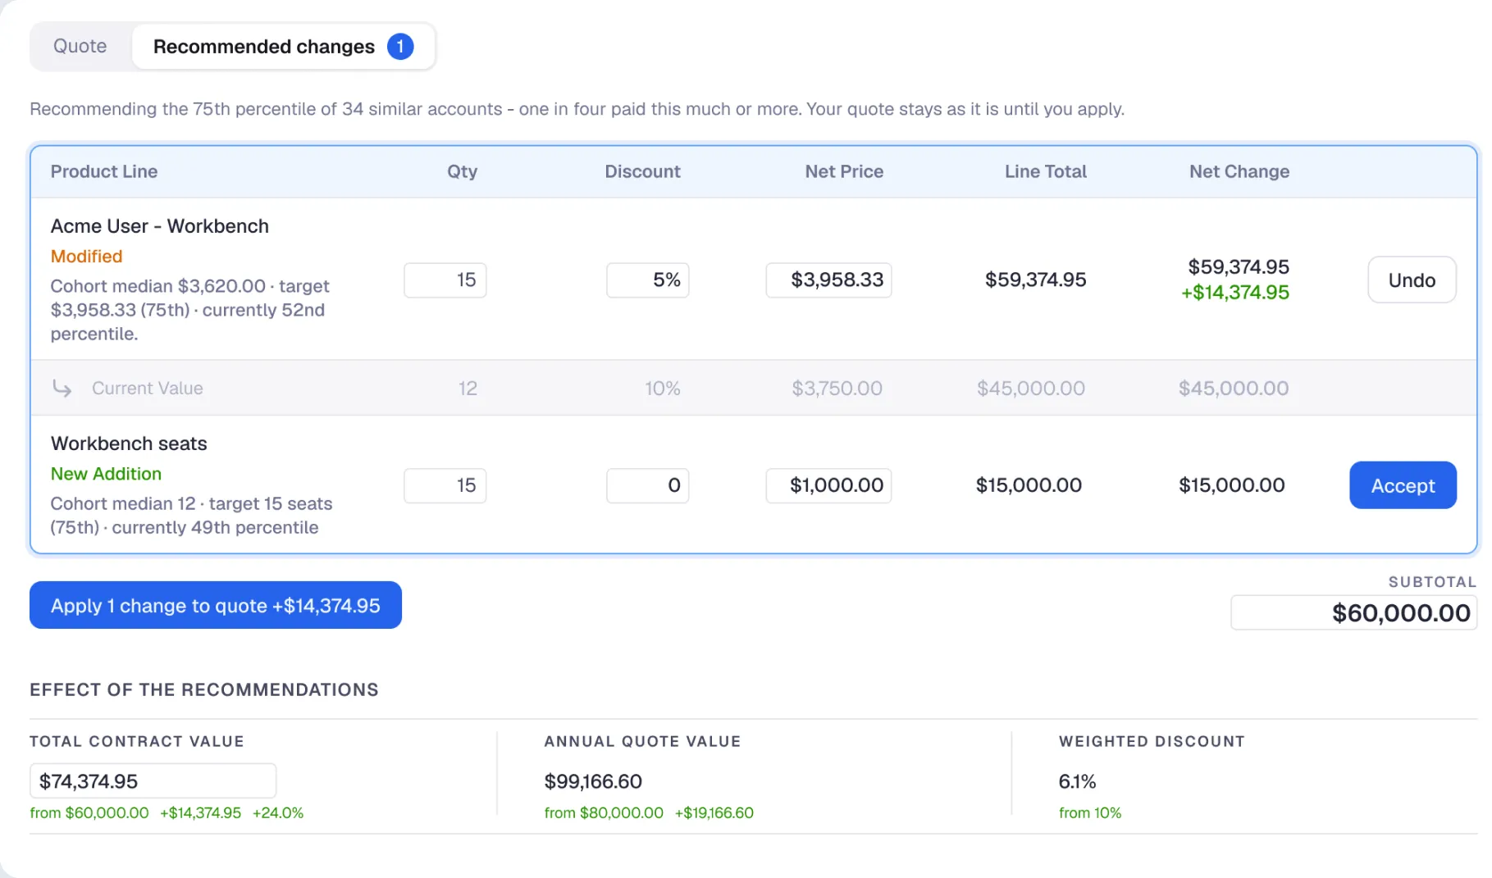Click the cohort median 12 seats description
The width and height of the screenshot is (1492, 878).
(191, 515)
